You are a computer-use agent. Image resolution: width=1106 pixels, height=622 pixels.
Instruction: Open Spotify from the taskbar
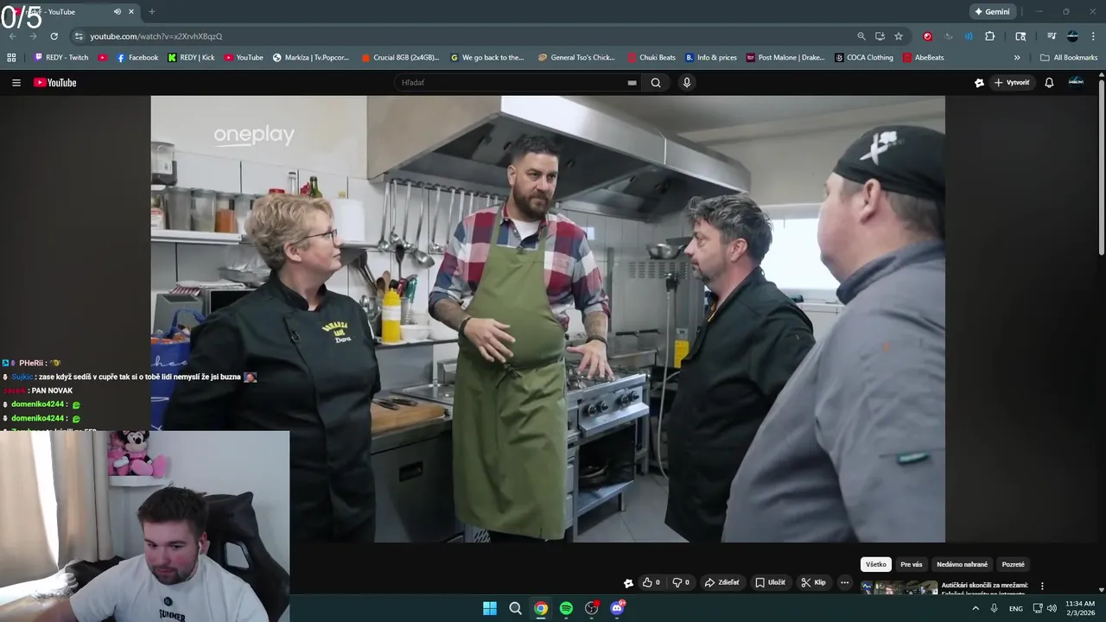tap(566, 608)
